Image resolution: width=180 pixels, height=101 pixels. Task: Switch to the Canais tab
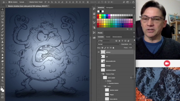[x=108, y=37]
